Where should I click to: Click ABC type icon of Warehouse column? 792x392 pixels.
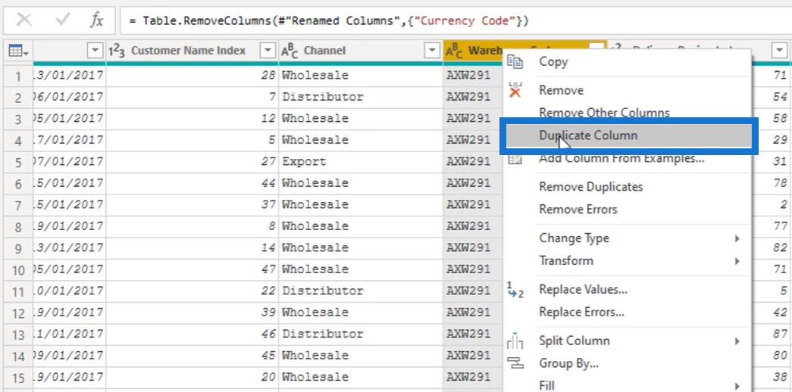click(x=454, y=51)
